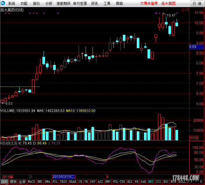Switch to the CCI indicator
205x185 pixels.
tap(158, 182)
